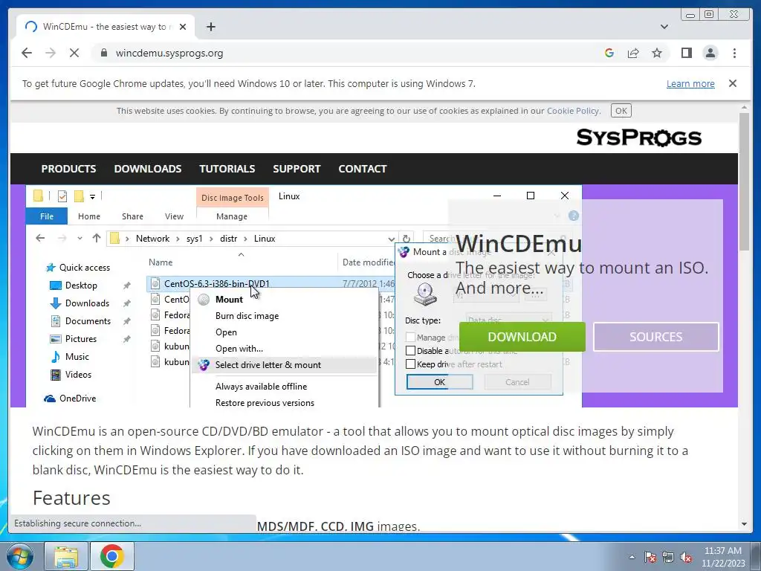Open Windows Explorer from the taskbar
This screenshot has height=571, width=761.
pos(66,556)
